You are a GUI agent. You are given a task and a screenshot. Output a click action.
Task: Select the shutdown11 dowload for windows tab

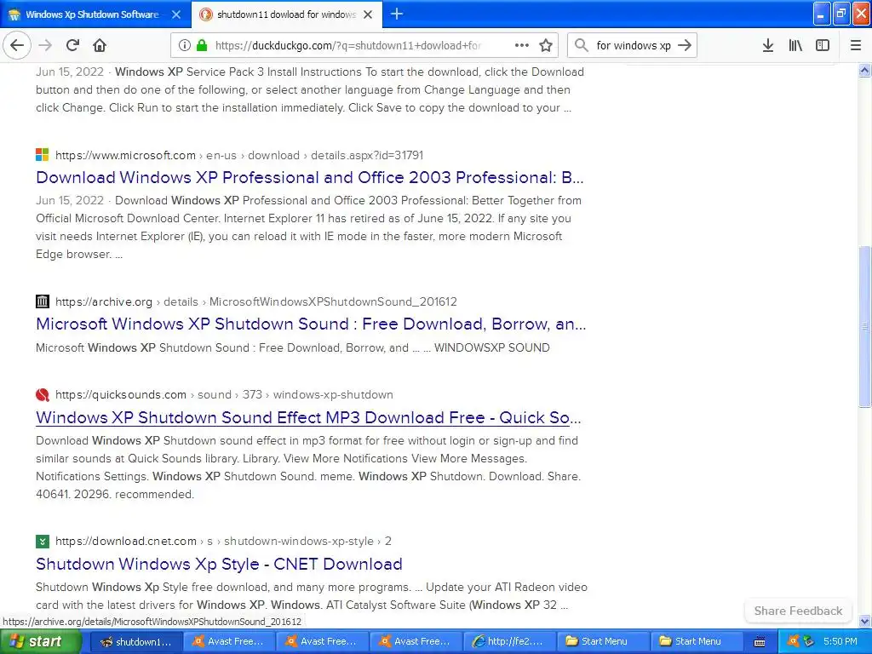tap(286, 14)
